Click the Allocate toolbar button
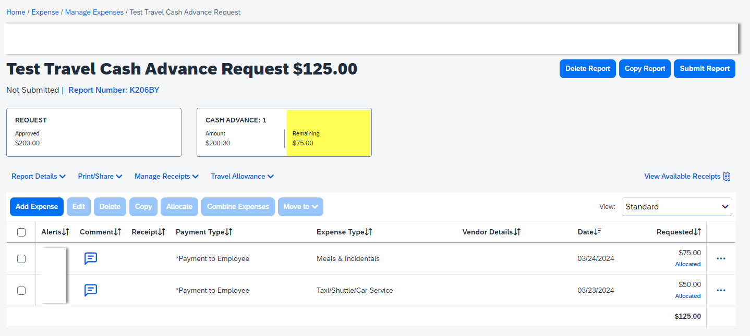750x336 pixels. [x=179, y=206]
